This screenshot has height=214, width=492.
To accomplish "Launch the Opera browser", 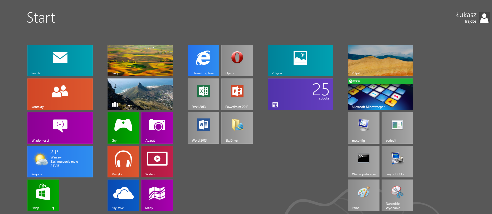I will tap(237, 61).
